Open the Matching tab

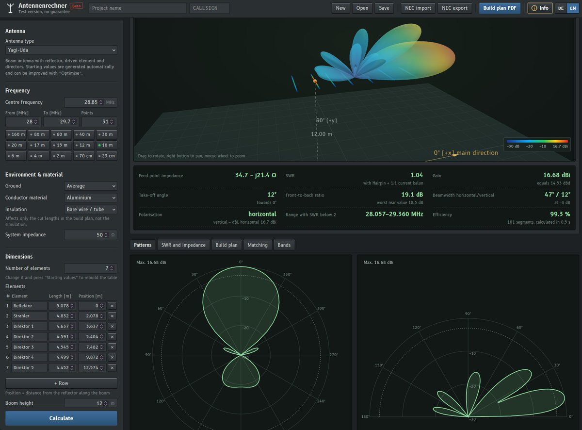(x=258, y=245)
